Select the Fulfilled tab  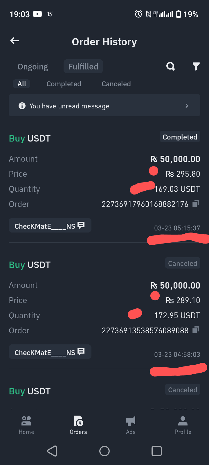[83, 67]
